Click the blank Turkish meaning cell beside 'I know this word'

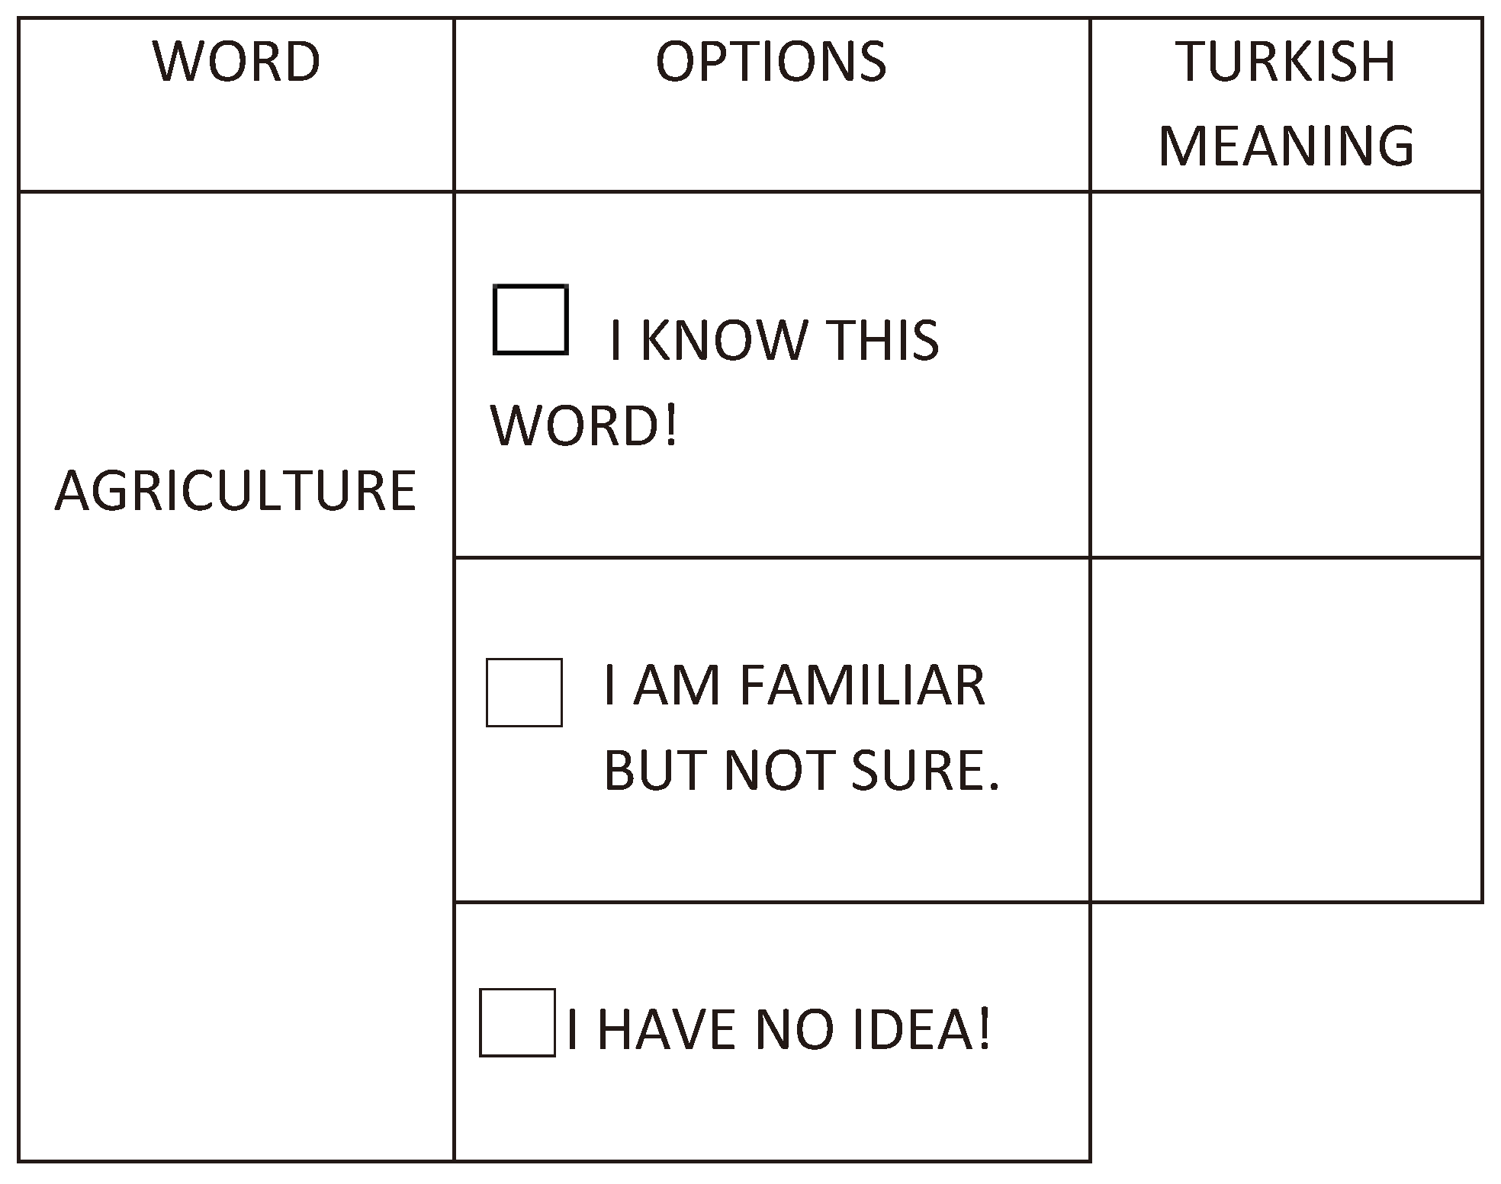tap(1286, 374)
